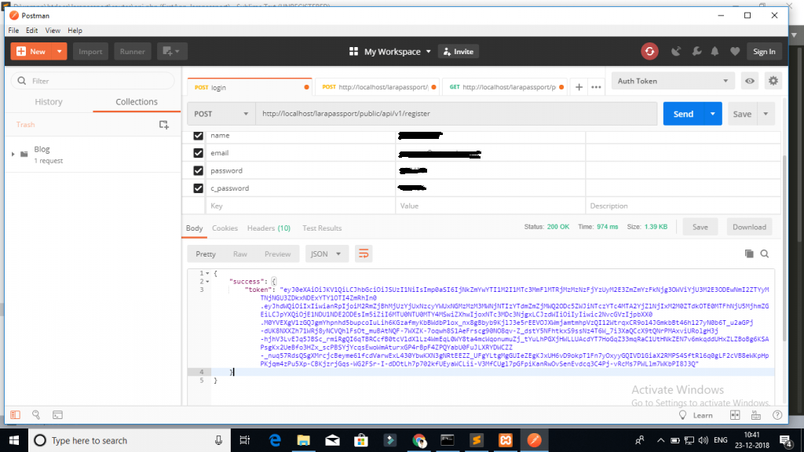Uncheck the c_password parameter checkbox
The height and width of the screenshot is (452, 804).
pos(198,188)
